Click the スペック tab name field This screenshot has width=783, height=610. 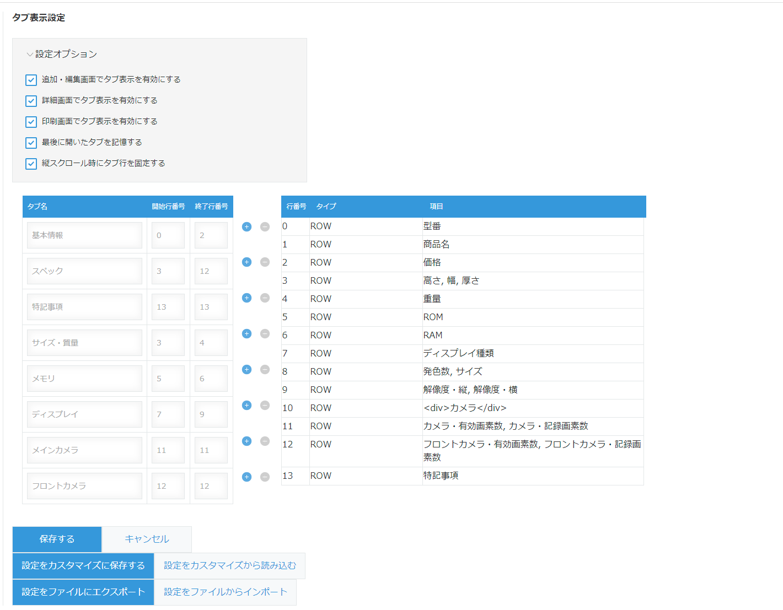[84, 271]
